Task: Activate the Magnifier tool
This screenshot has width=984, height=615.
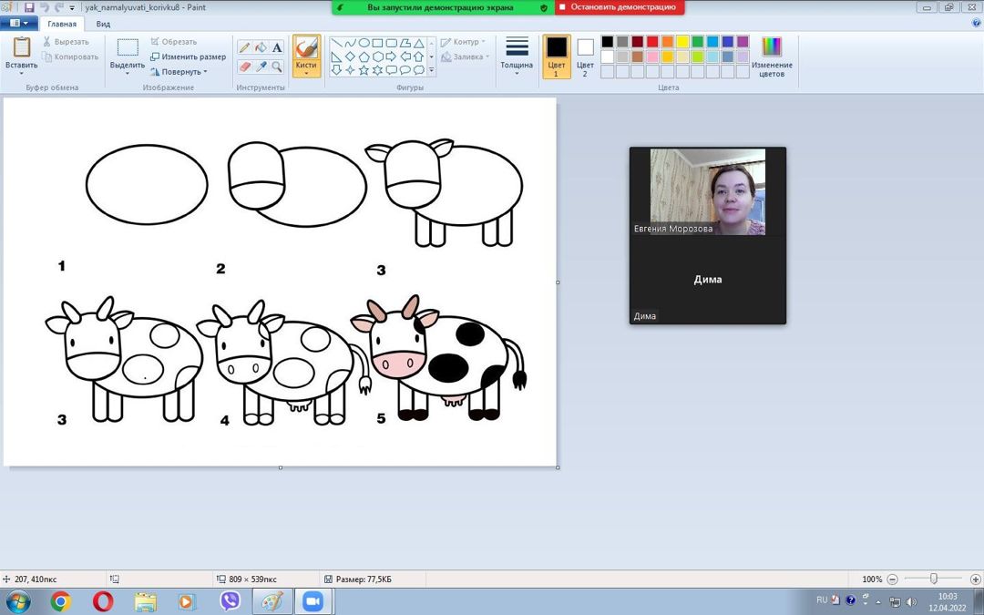Action: click(277, 67)
